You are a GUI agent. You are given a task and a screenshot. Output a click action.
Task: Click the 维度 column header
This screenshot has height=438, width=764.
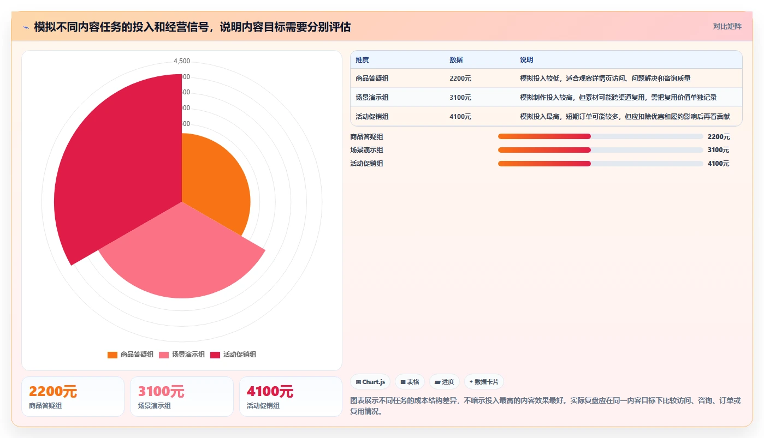pos(362,60)
